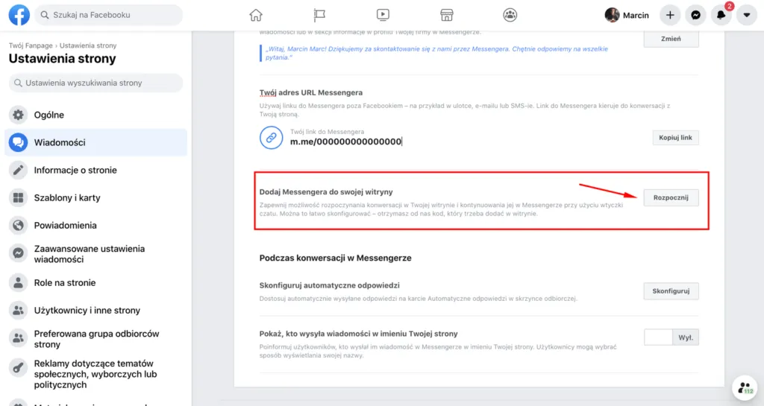Open the Messenger icon in top bar
The height and width of the screenshot is (406, 764).
point(696,15)
